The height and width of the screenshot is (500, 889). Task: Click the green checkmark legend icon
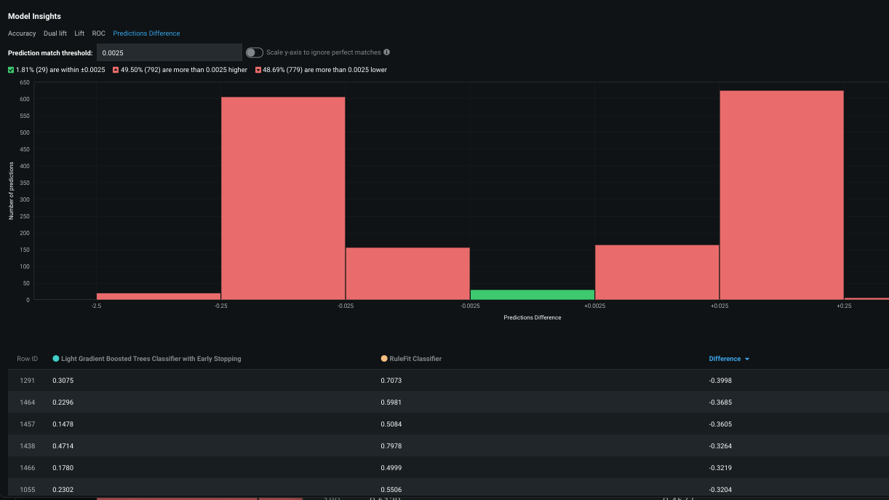coord(11,70)
